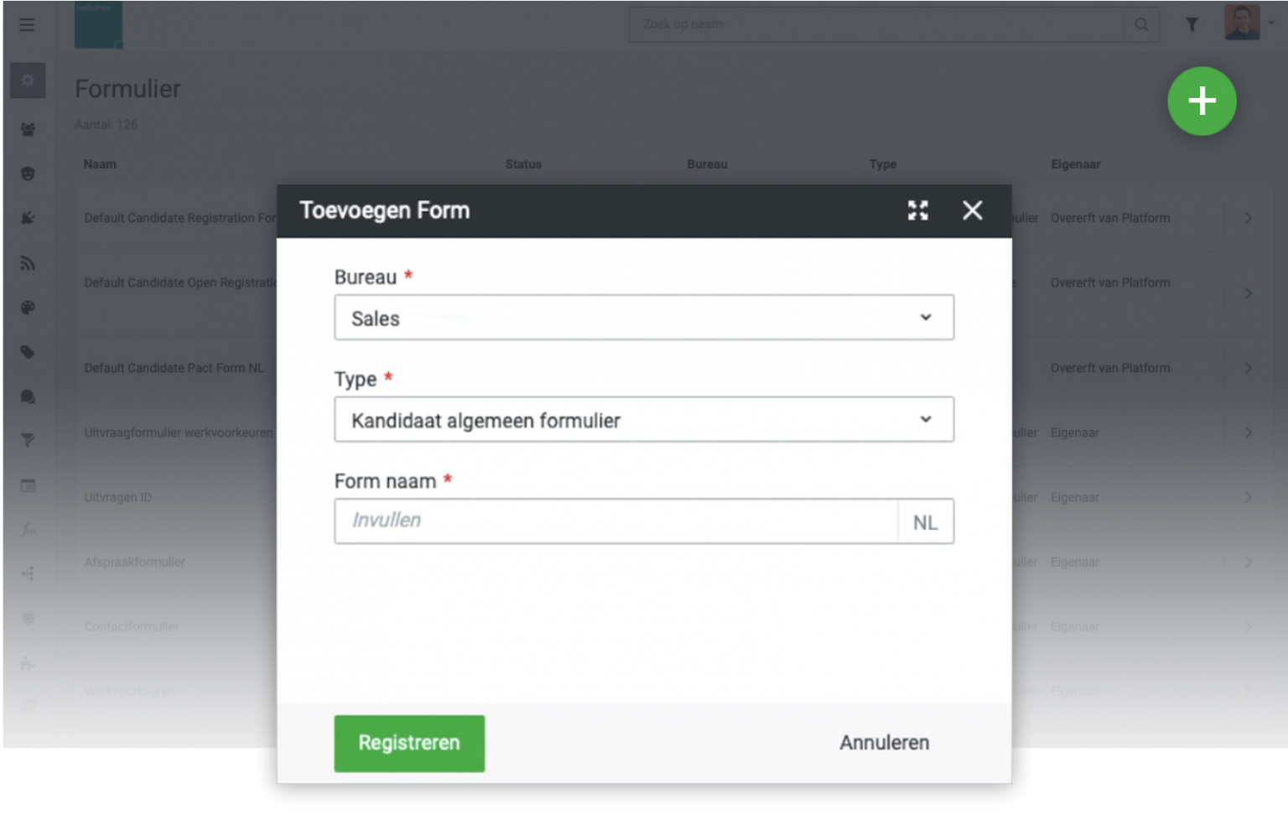Screen dimensions: 1288x830
Task: Open the hierarchy flowchart icon in sidebar
Action: point(28,573)
